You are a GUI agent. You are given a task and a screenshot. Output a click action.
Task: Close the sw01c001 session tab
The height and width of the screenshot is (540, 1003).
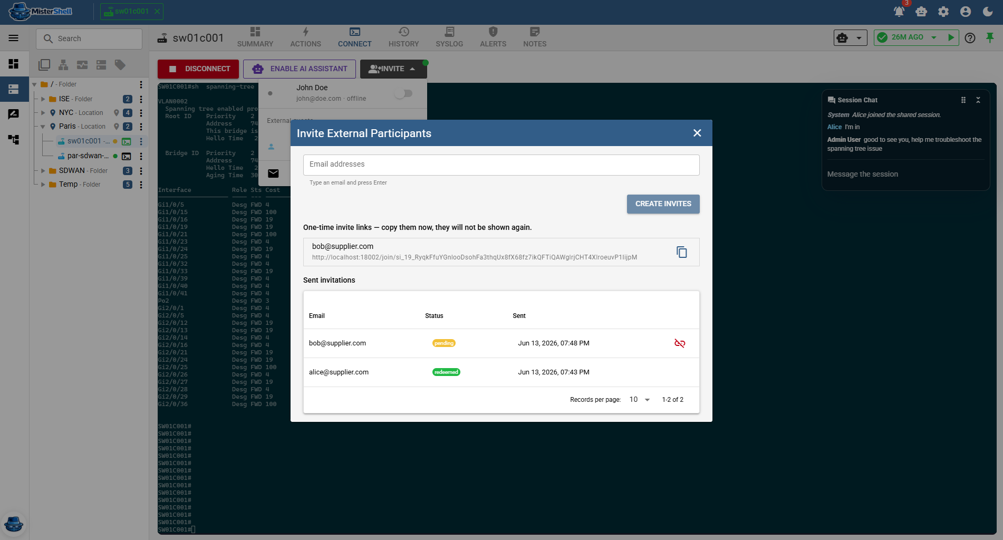157,11
